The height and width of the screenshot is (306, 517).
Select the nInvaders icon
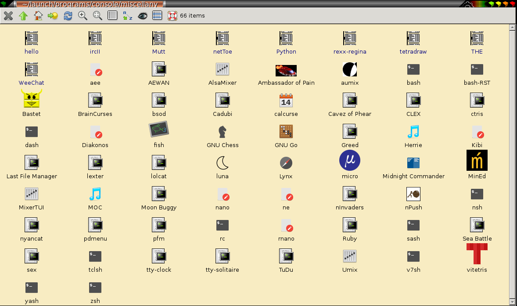350,194
